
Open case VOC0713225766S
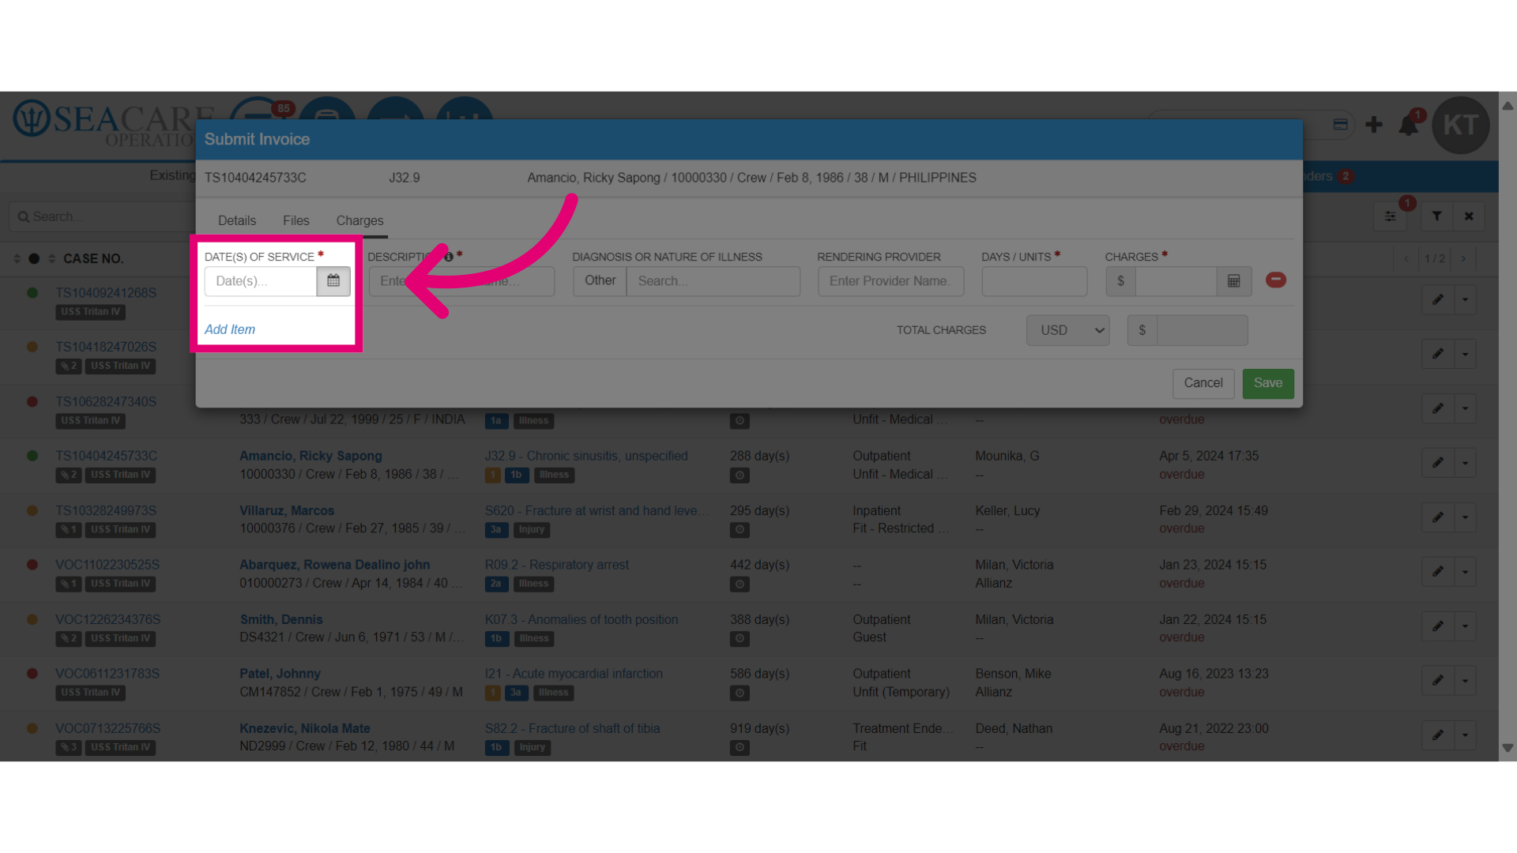(107, 728)
